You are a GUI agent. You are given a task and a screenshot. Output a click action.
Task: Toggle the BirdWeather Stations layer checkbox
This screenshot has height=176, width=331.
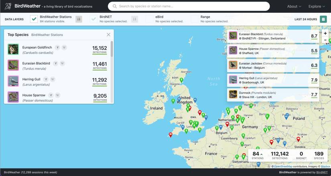pyautogui.click(x=34, y=19)
